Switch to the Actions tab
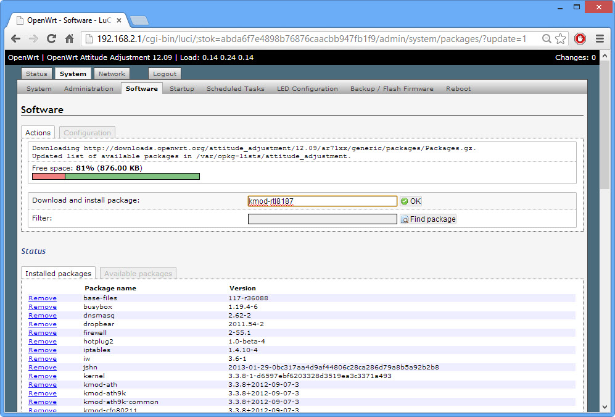The height and width of the screenshot is (417, 615). [38, 132]
